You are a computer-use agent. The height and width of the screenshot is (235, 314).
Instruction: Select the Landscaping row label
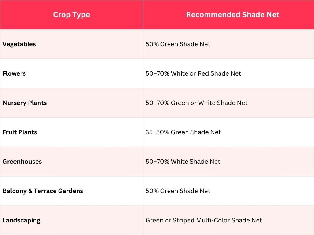pyautogui.click(x=21, y=220)
